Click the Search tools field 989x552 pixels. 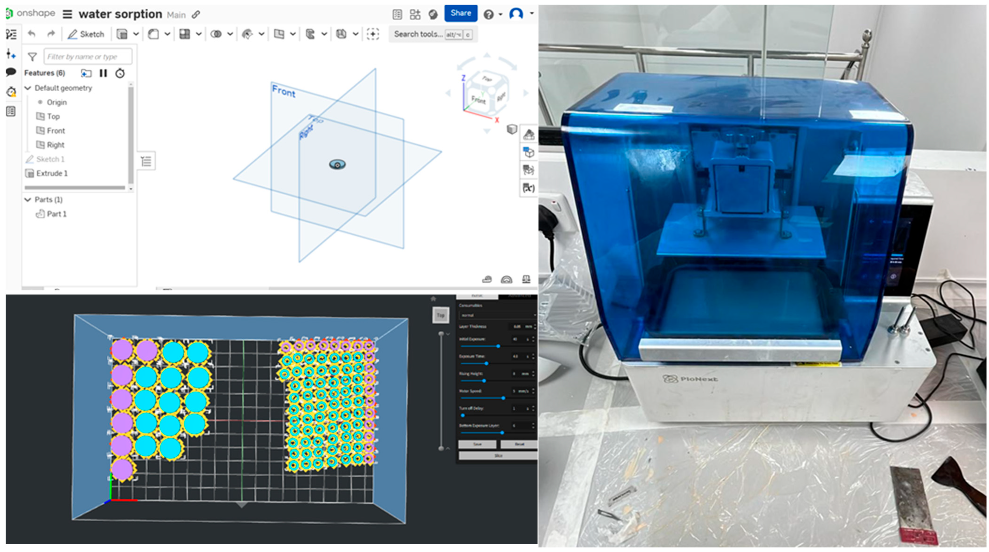pyautogui.click(x=433, y=34)
